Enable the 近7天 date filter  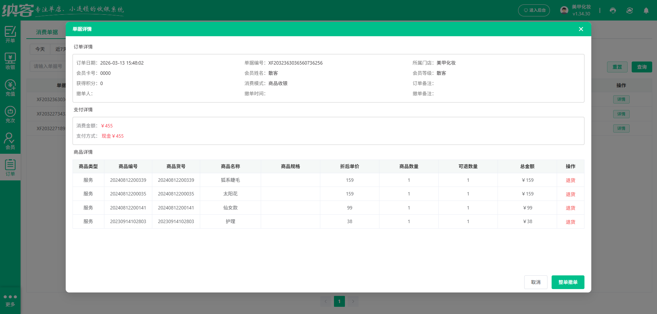tap(60, 49)
